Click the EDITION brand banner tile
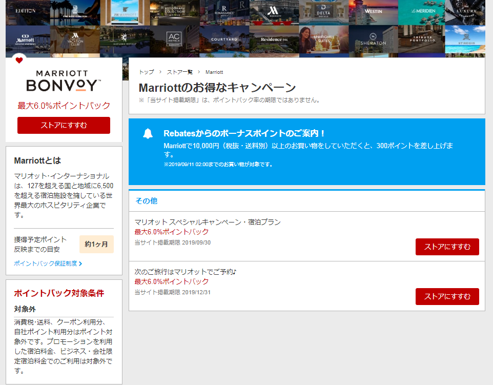This screenshot has width=493, height=385. (x=28, y=13)
